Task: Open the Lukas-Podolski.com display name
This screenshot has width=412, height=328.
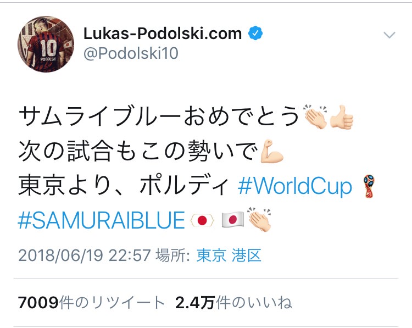Action: pyautogui.click(x=163, y=34)
